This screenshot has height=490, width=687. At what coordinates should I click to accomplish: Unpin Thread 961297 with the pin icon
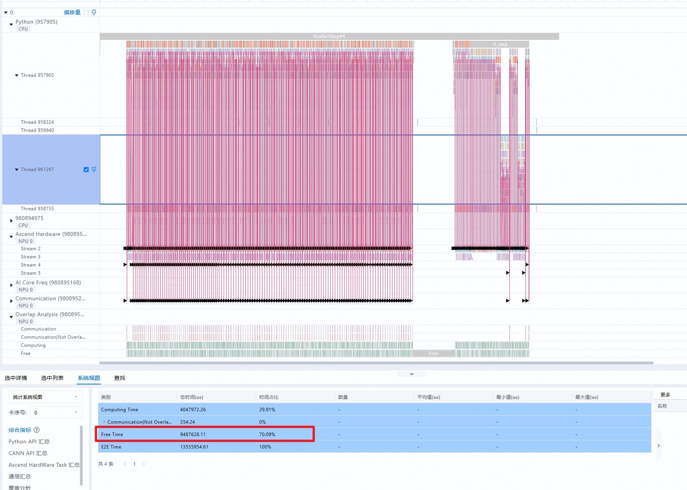pyautogui.click(x=94, y=170)
